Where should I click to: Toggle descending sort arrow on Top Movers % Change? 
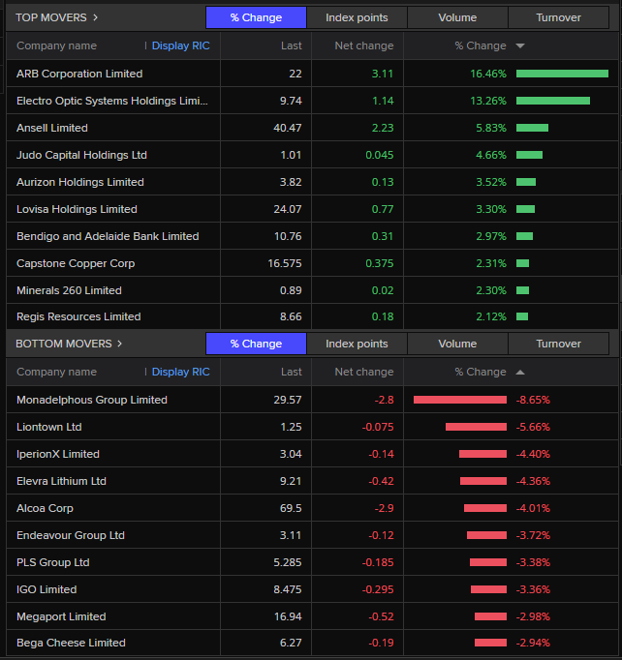coord(520,45)
